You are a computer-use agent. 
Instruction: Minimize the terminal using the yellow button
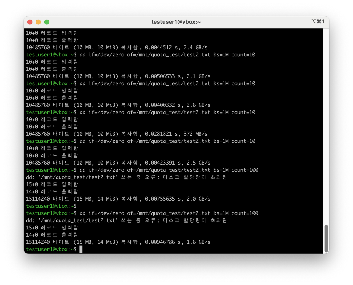point(38,22)
